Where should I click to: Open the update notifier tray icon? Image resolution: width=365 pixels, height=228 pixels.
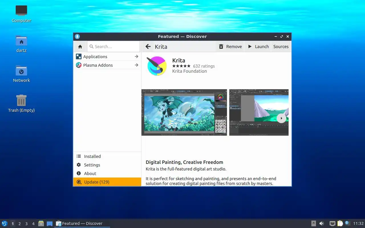coord(347,223)
